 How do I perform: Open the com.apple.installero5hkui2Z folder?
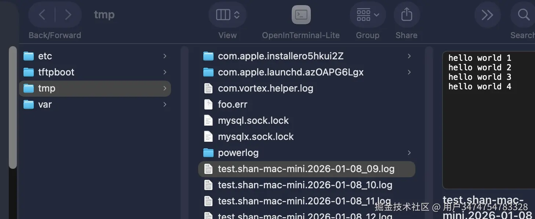pos(280,56)
